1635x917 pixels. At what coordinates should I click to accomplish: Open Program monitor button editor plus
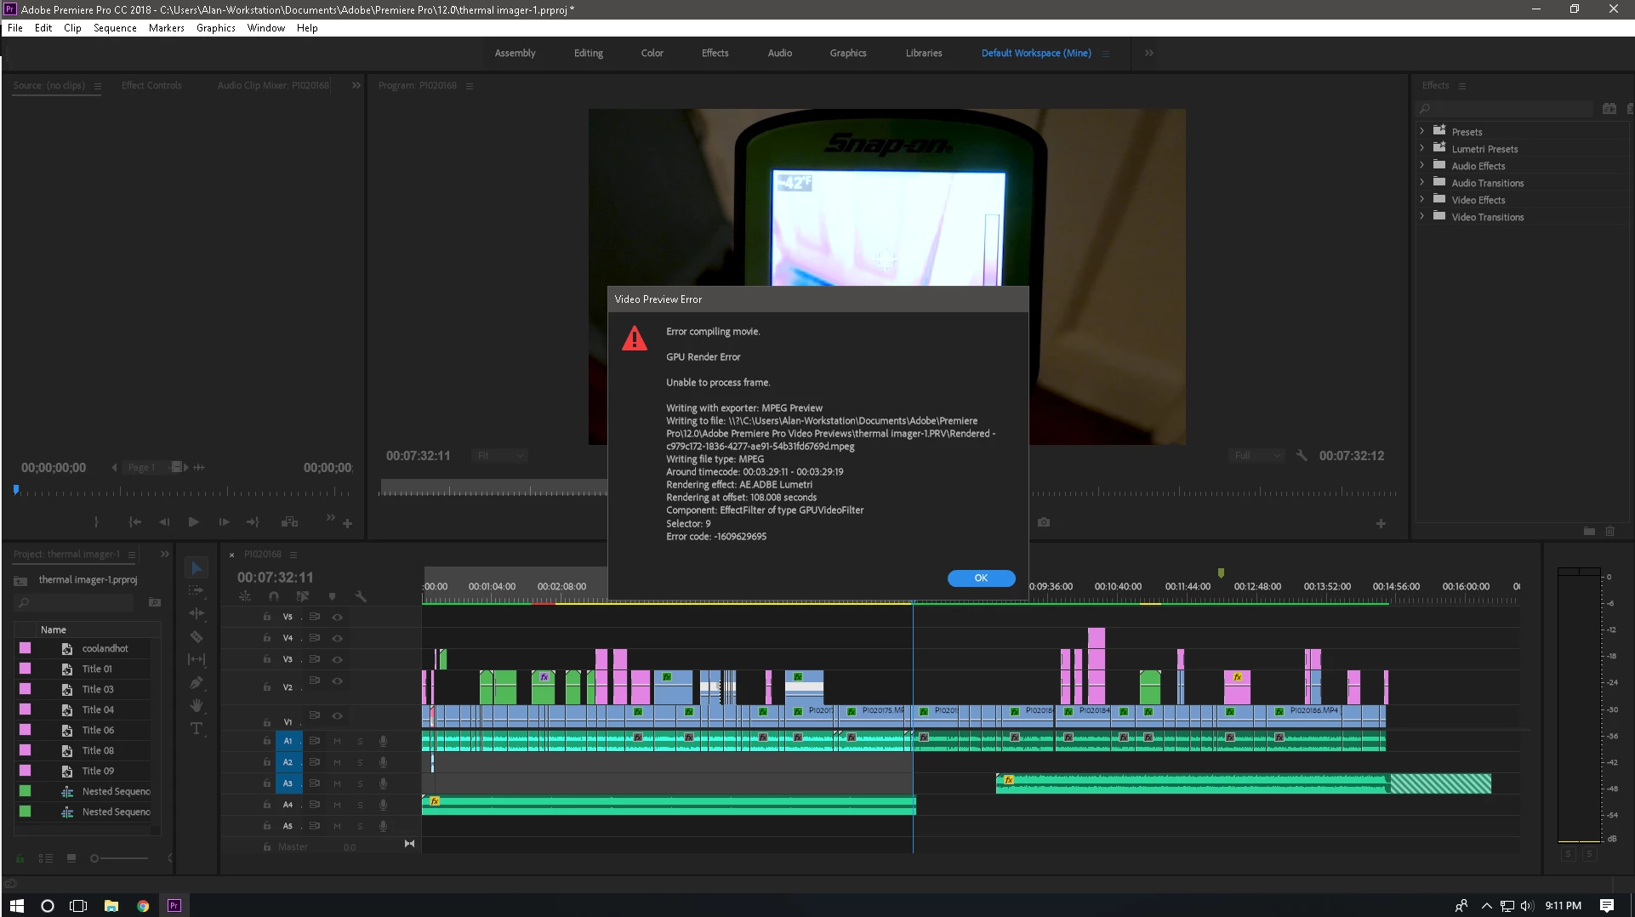pyautogui.click(x=1381, y=524)
